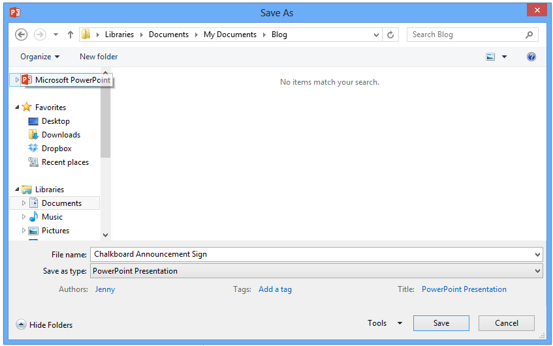The image size is (553, 346).
Task: Click Add a tag
Action: 275,289
